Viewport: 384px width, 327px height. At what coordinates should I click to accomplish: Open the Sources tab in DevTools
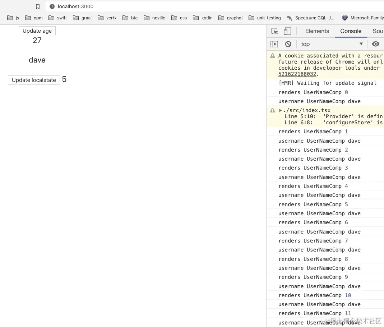[x=378, y=31]
